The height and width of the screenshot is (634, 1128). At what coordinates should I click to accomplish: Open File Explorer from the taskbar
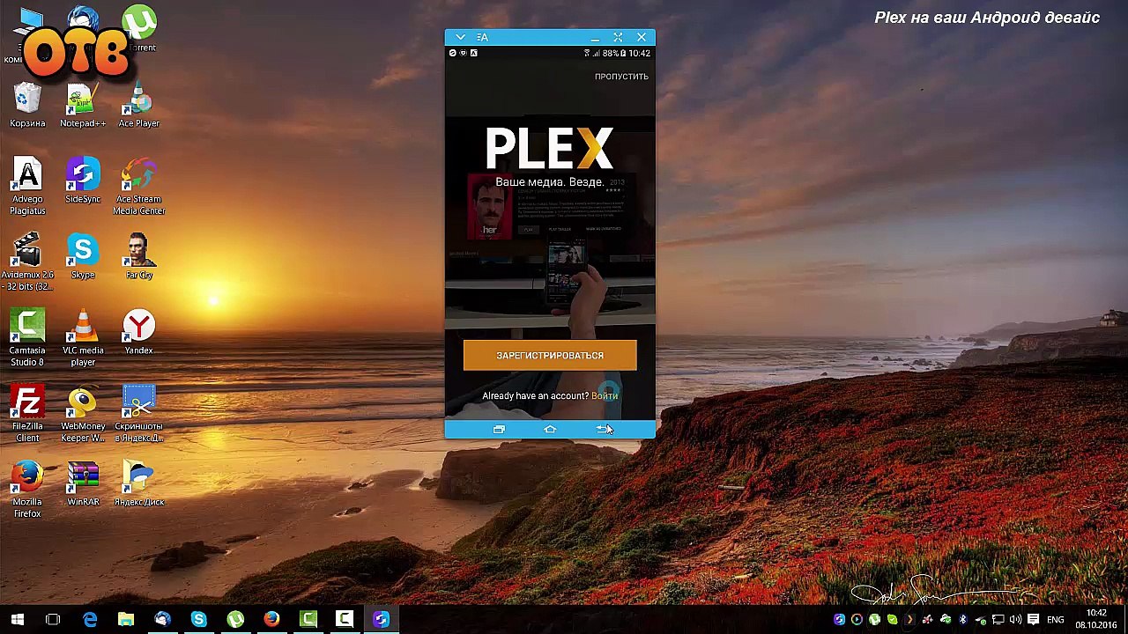tap(126, 620)
